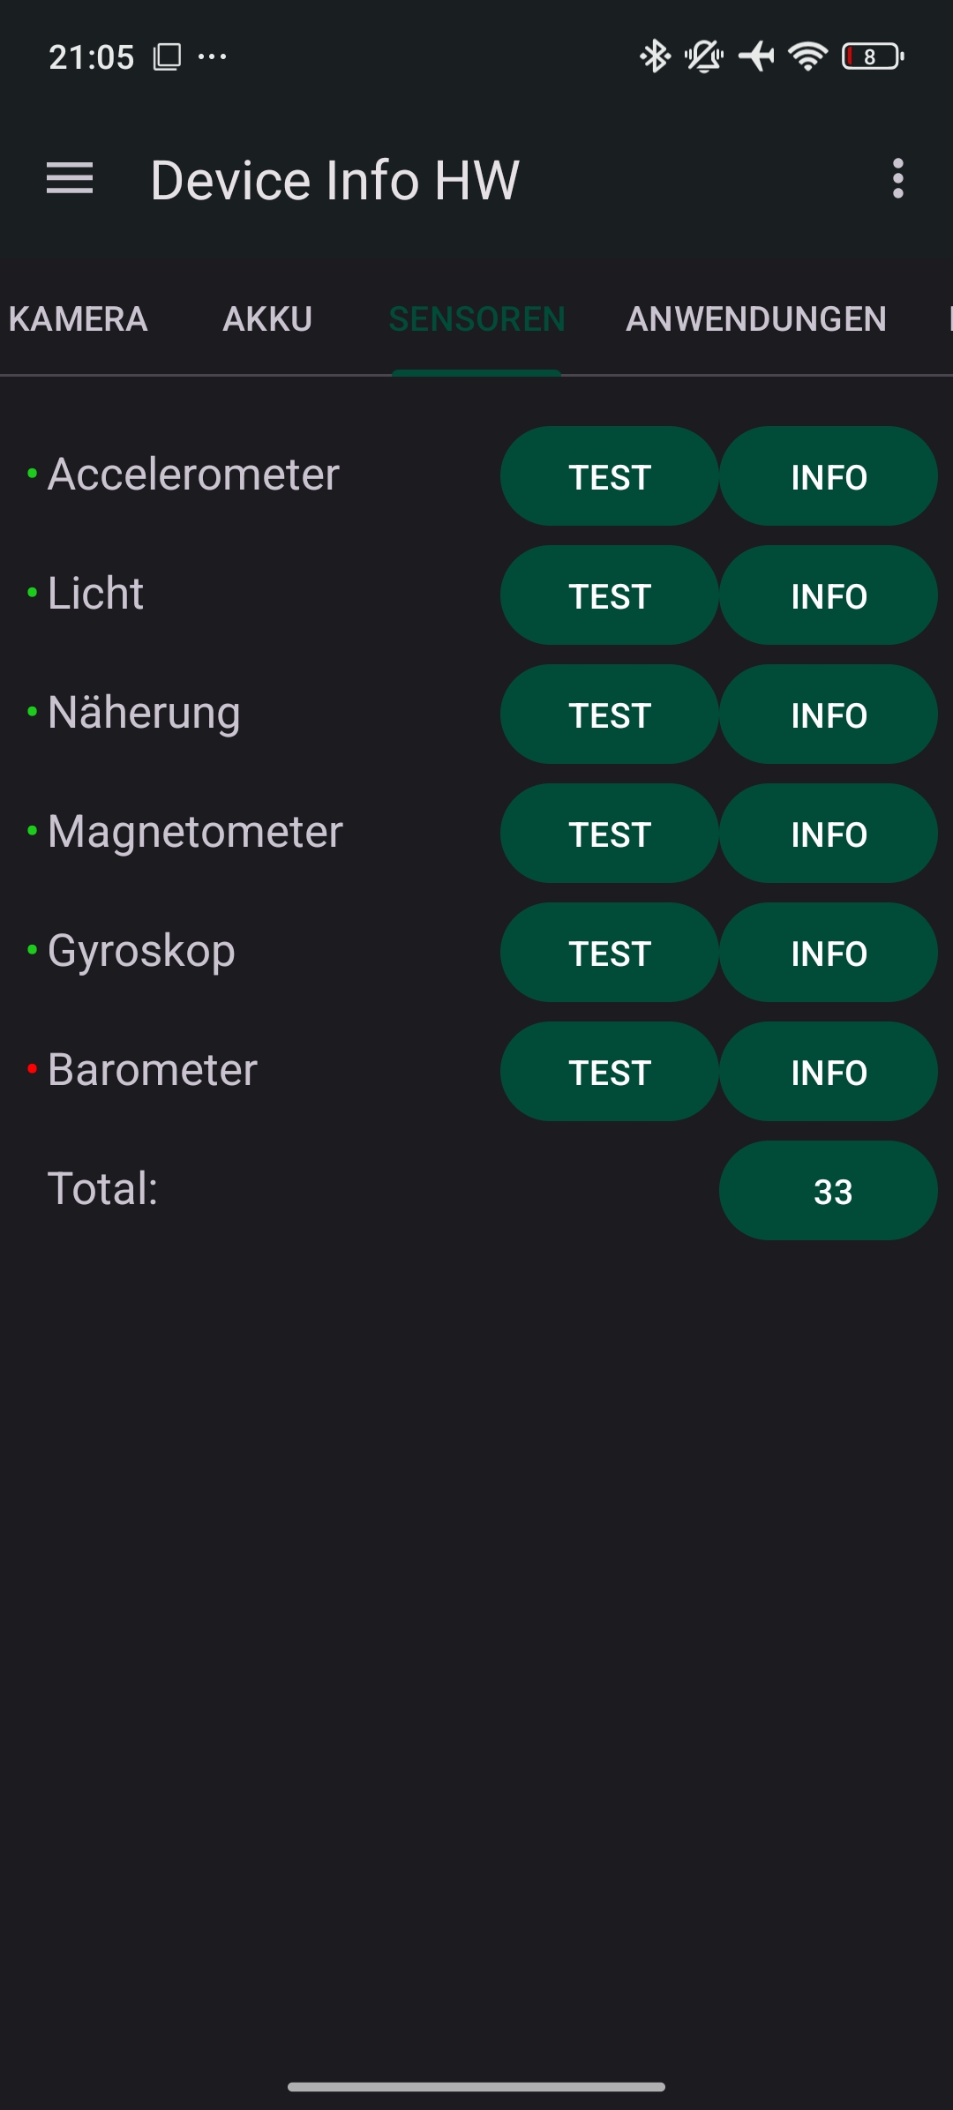Select the SENSOREN tab

coord(476,319)
